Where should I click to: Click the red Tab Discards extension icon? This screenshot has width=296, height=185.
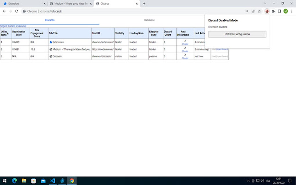pyautogui.click(x=267, y=11)
